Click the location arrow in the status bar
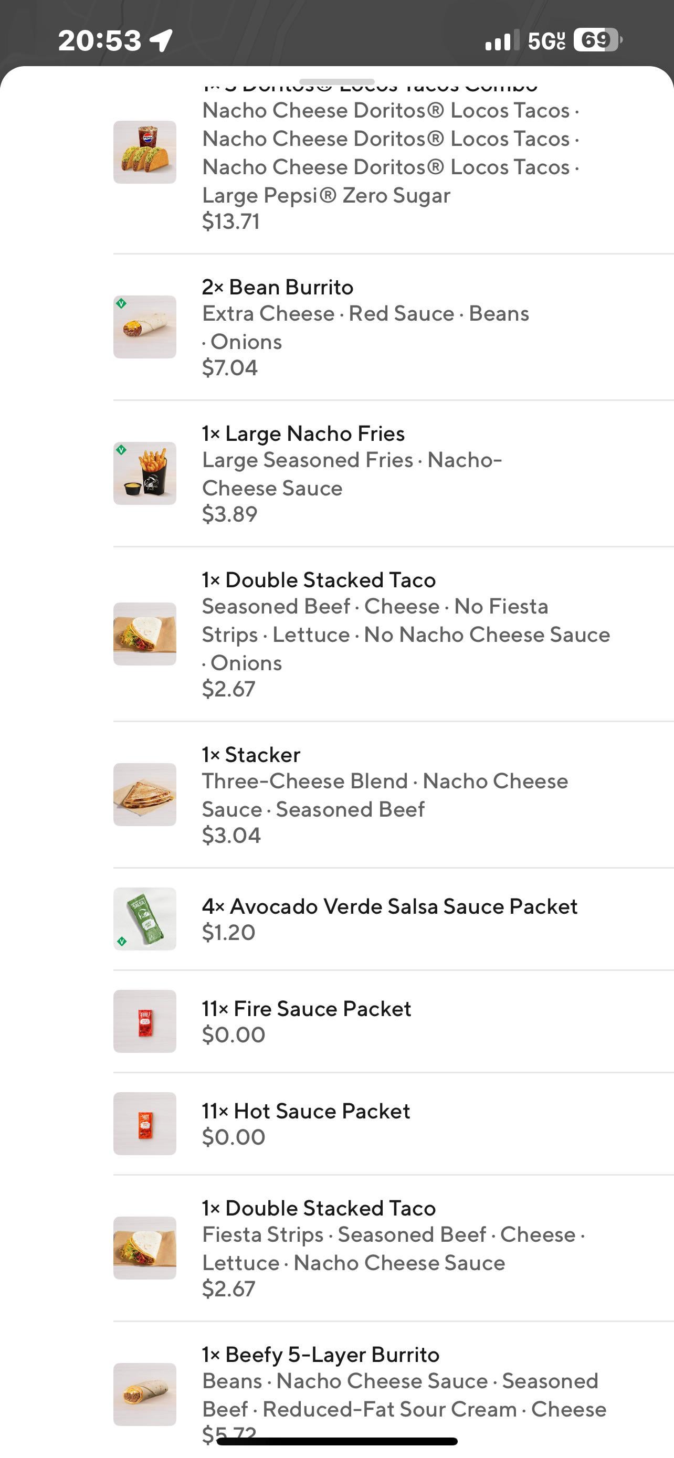 pyautogui.click(x=161, y=40)
